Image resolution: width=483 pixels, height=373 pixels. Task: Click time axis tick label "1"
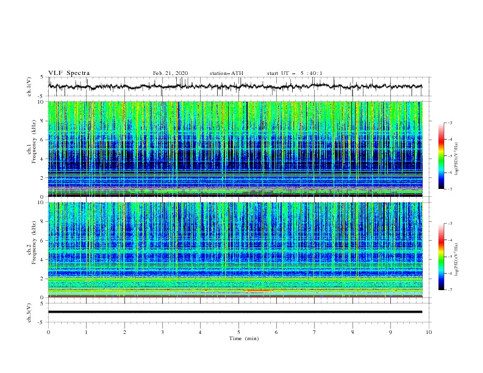[86, 332]
